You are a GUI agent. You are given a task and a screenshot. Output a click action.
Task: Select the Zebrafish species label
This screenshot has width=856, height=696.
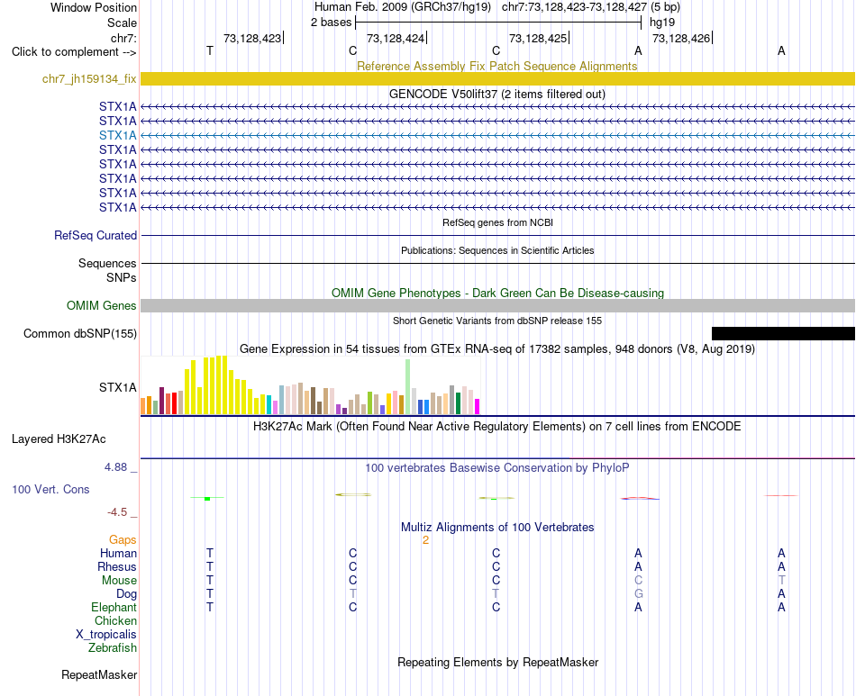pos(113,648)
